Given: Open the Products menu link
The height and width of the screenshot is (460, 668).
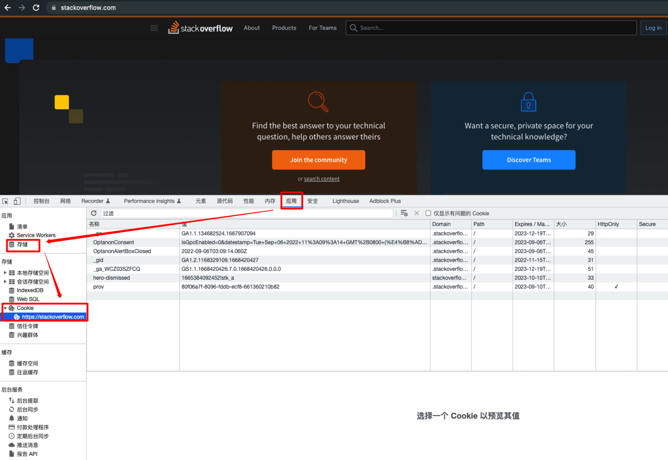Looking at the screenshot, I should 284,28.
